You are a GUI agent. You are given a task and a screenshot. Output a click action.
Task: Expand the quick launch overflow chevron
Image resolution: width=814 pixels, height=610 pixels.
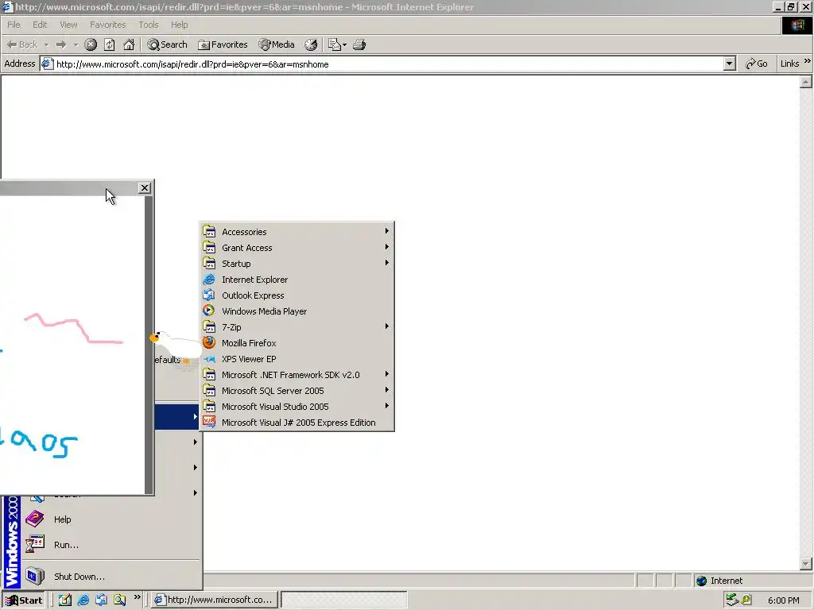point(137,597)
